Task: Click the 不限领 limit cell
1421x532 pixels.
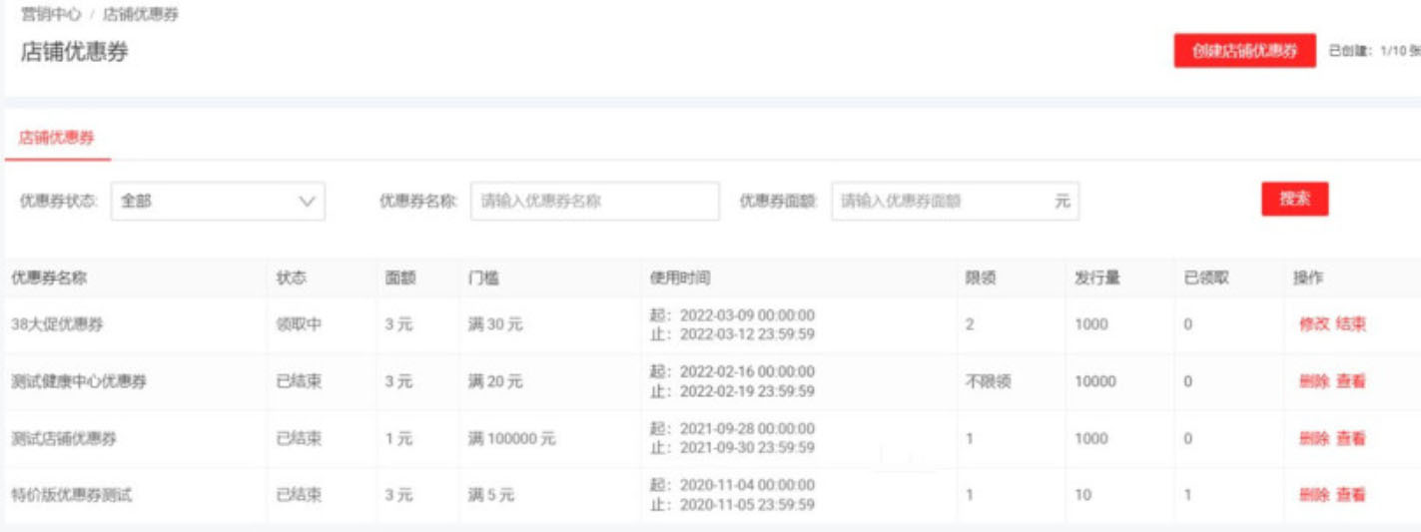Action: (988, 381)
